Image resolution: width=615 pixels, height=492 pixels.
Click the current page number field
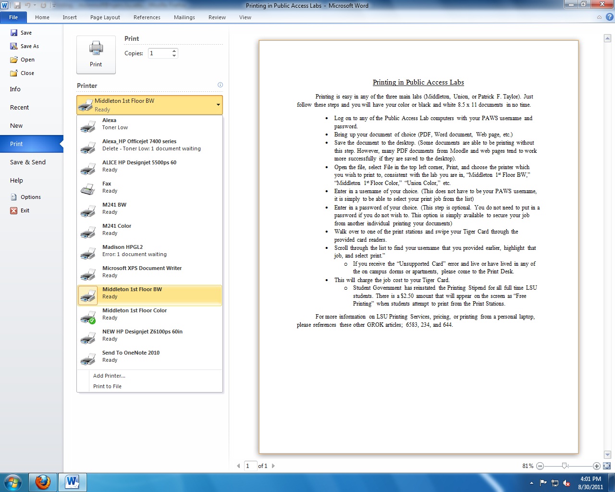click(250, 466)
